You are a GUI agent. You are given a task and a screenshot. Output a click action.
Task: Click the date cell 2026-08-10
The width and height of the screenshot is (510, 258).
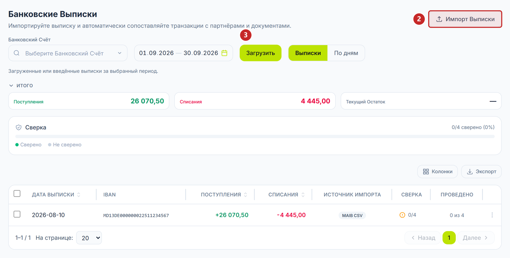coord(48,215)
